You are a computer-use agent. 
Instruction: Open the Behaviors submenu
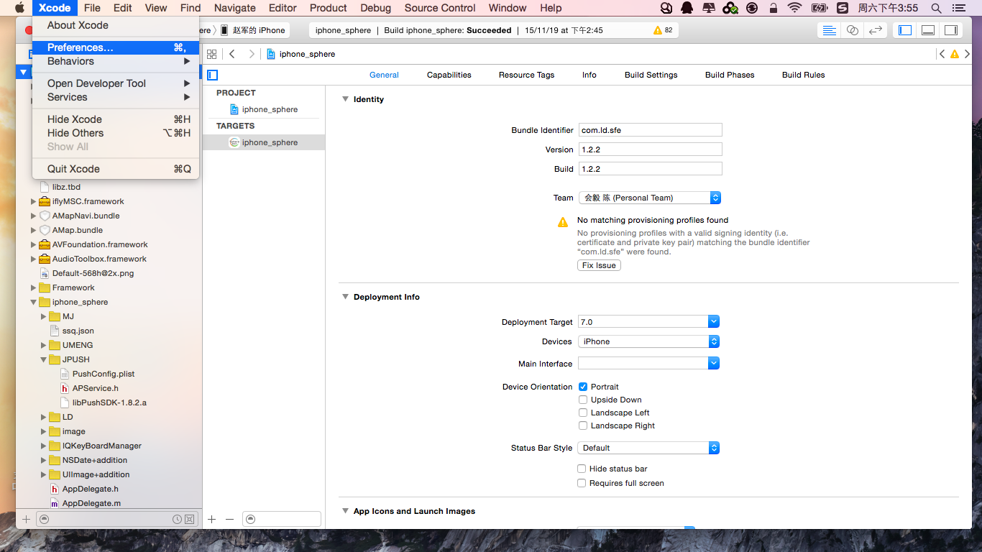click(x=116, y=61)
